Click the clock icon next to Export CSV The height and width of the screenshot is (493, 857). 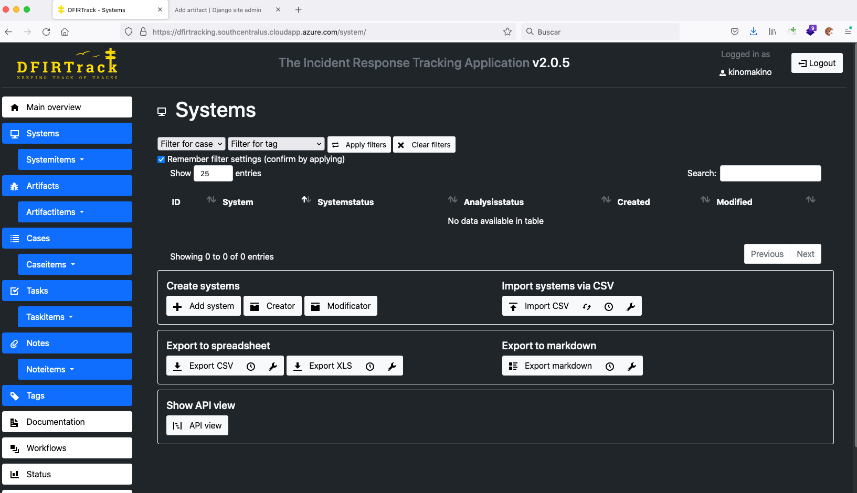point(251,367)
